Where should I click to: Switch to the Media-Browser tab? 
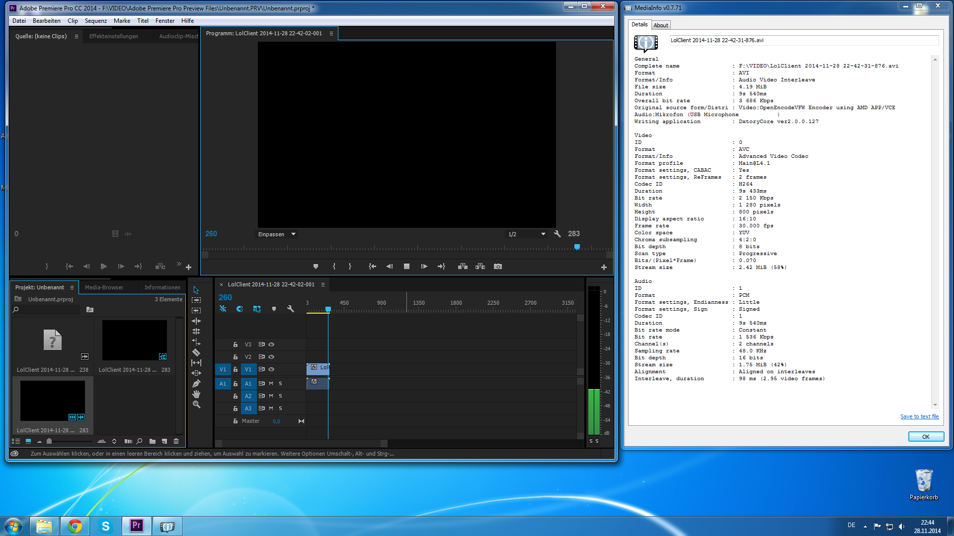(x=104, y=287)
